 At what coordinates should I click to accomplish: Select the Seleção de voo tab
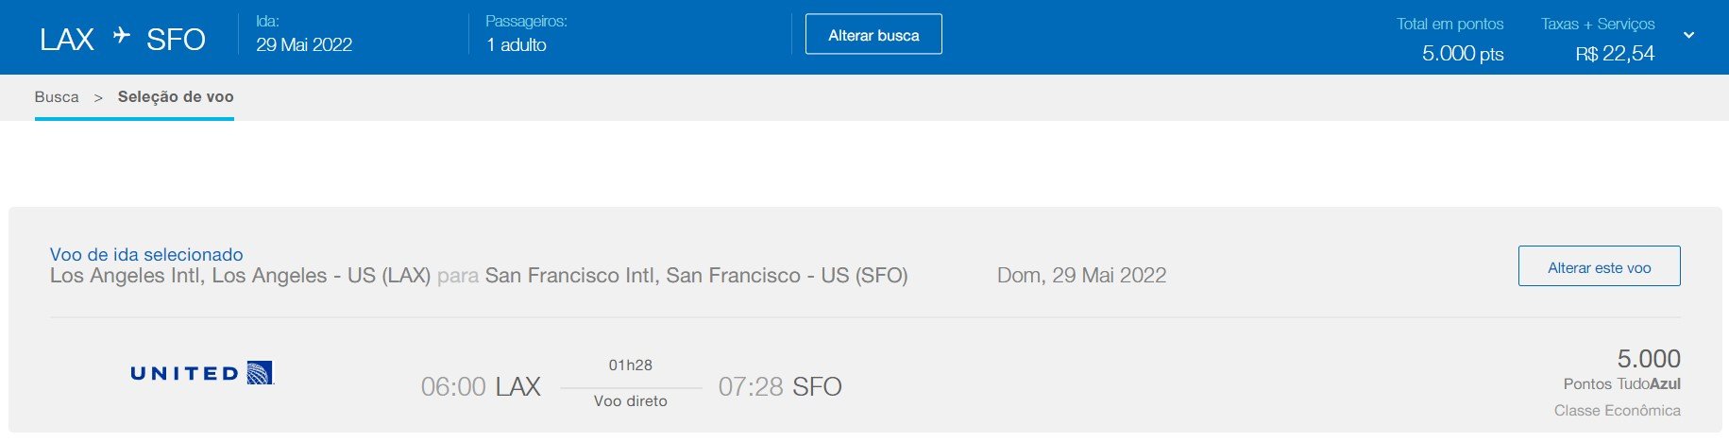click(176, 97)
